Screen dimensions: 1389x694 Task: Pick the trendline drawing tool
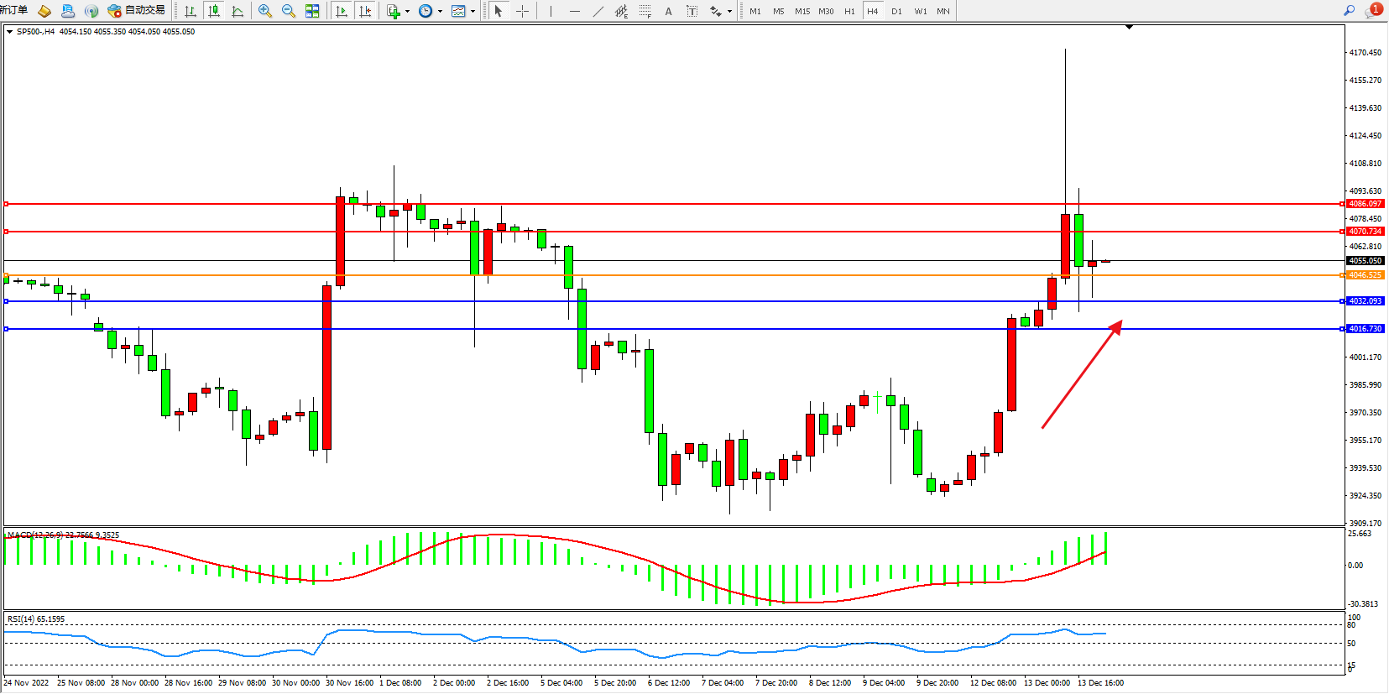tap(598, 11)
